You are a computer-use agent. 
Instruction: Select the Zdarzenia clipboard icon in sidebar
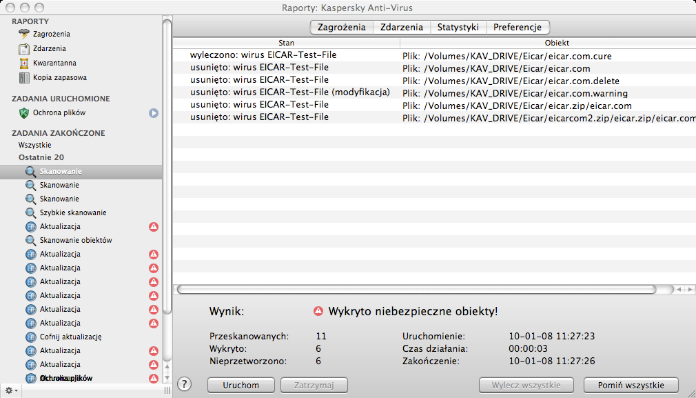click(x=24, y=48)
